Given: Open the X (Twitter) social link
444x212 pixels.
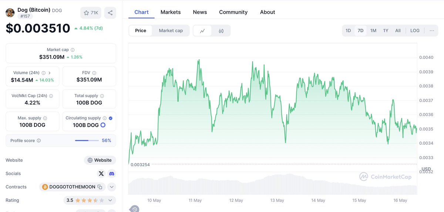Looking at the screenshot, I should pyautogui.click(x=101, y=174).
